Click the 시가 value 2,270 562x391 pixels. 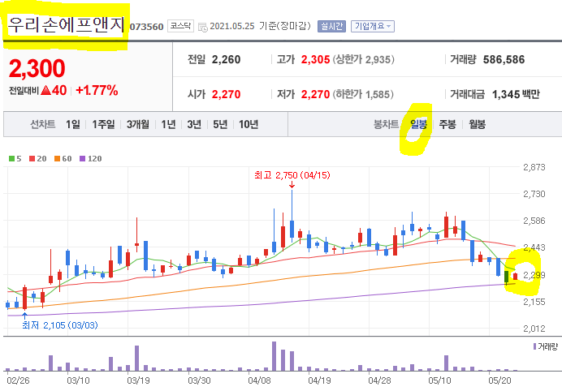[226, 94]
